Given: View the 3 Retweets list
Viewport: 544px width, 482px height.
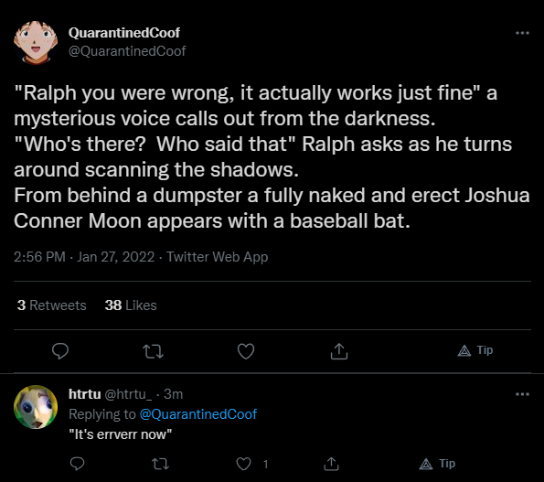Looking at the screenshot, I should click(52, 305).
